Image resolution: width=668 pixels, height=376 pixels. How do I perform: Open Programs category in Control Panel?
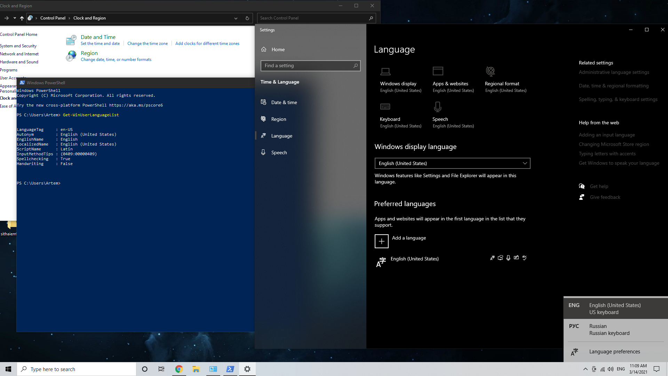[x=9, y=70]
